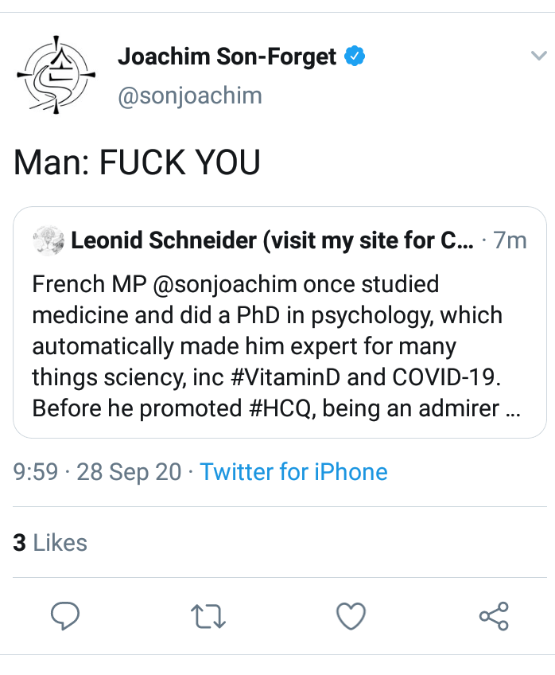
Task: Click the blue verified badge
Action: pos(355,57)
